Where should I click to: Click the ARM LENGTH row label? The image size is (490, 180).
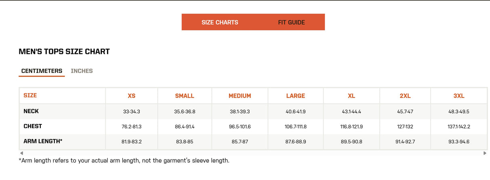[x=43, y=141]
